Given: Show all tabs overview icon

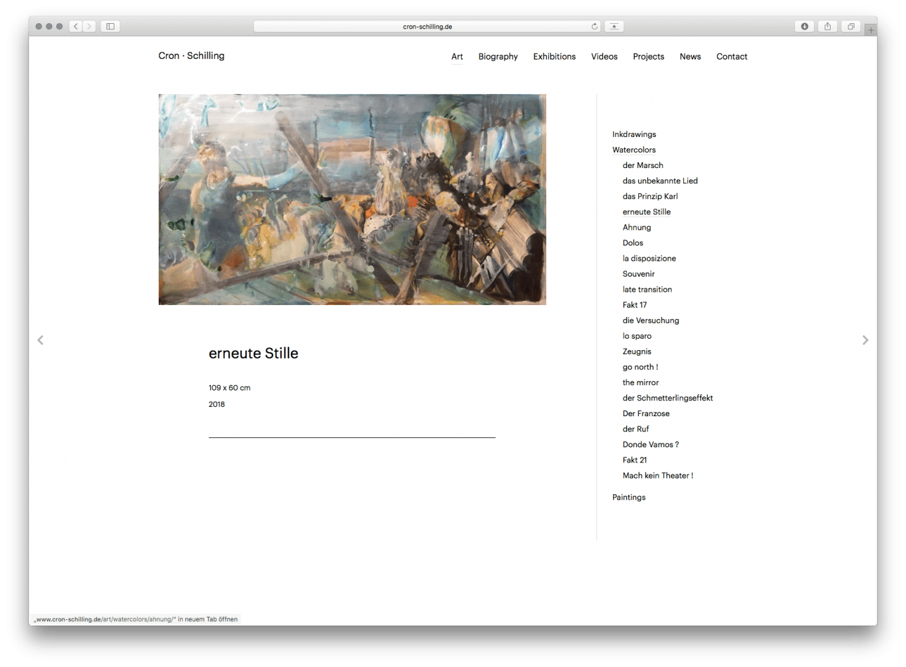Looking at the screenshot, I should [x=851, y=26].
